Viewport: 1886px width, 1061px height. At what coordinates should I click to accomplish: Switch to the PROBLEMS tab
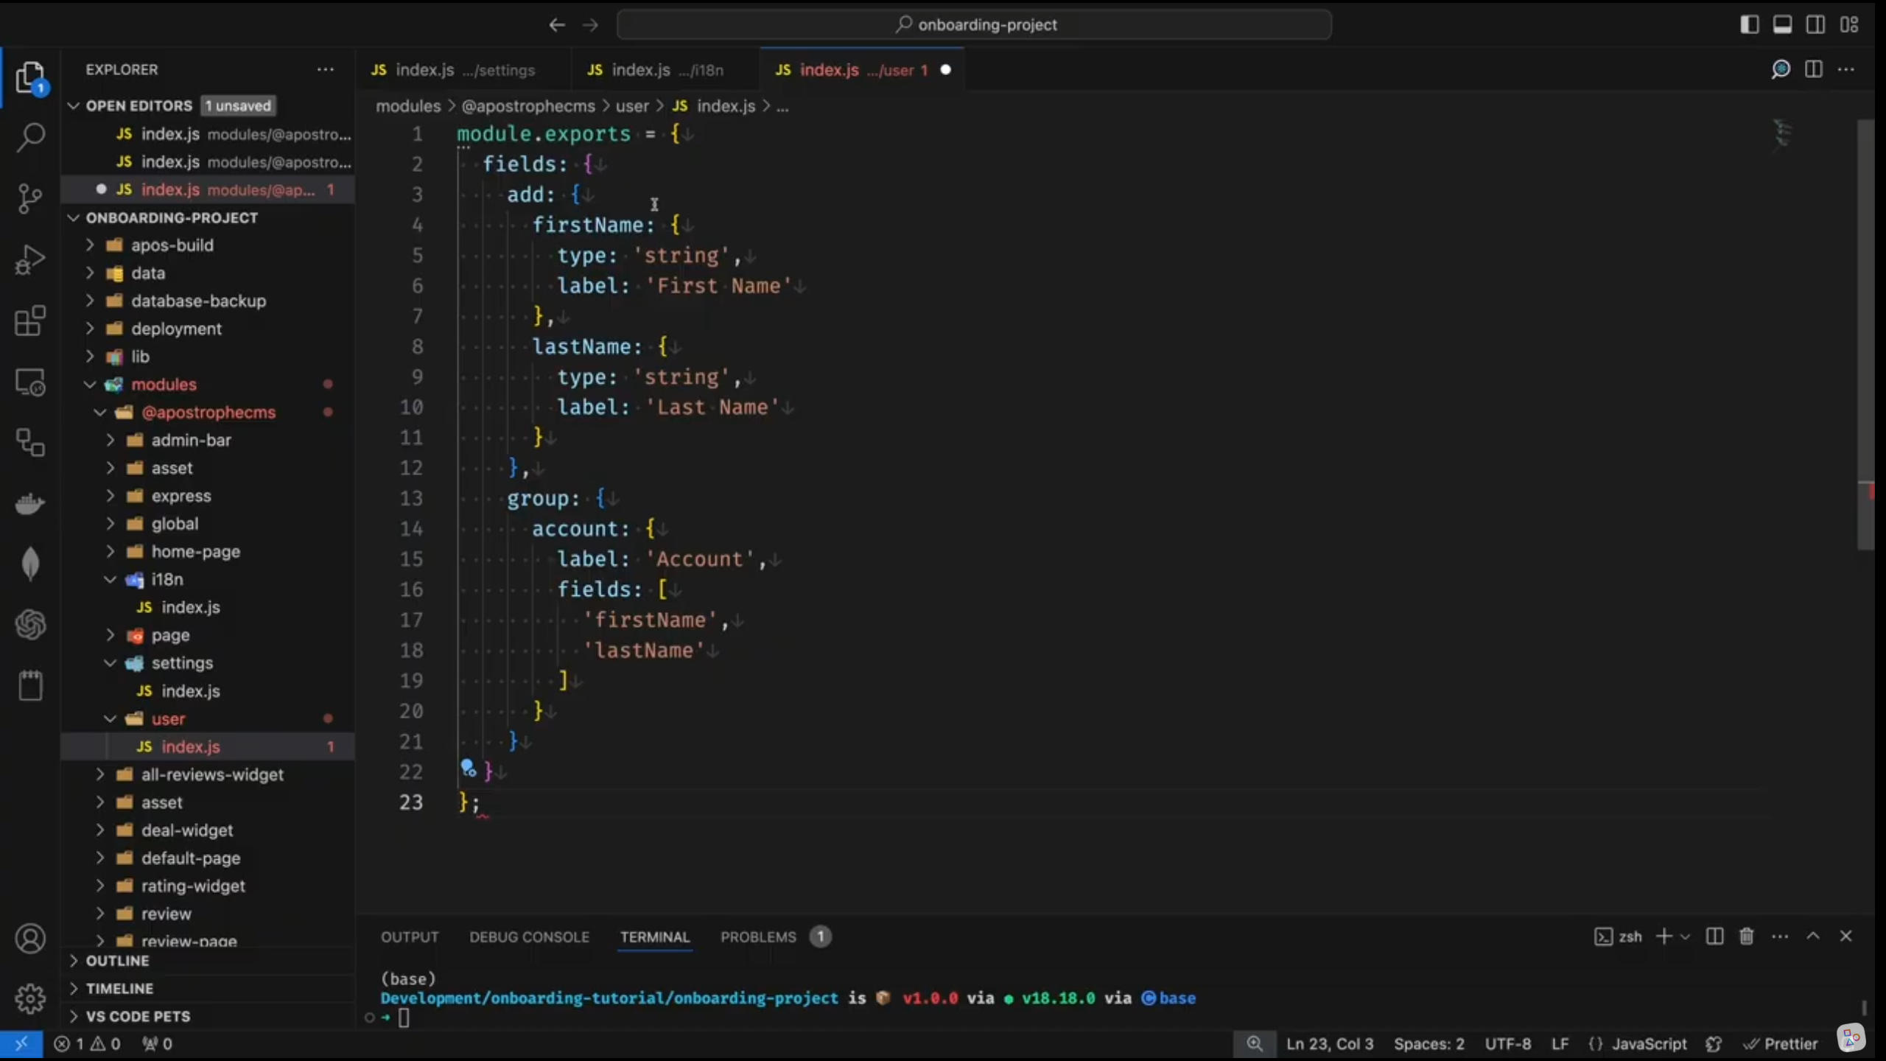[x=758, y=936]
